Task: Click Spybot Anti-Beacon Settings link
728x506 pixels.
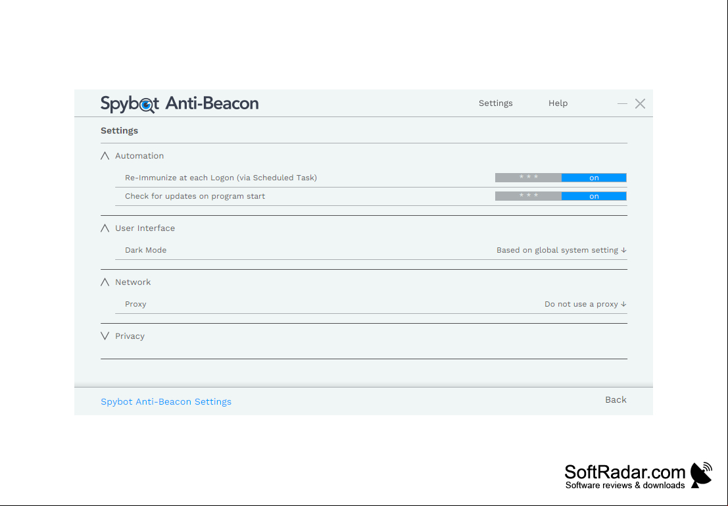Action: point(166,401)
